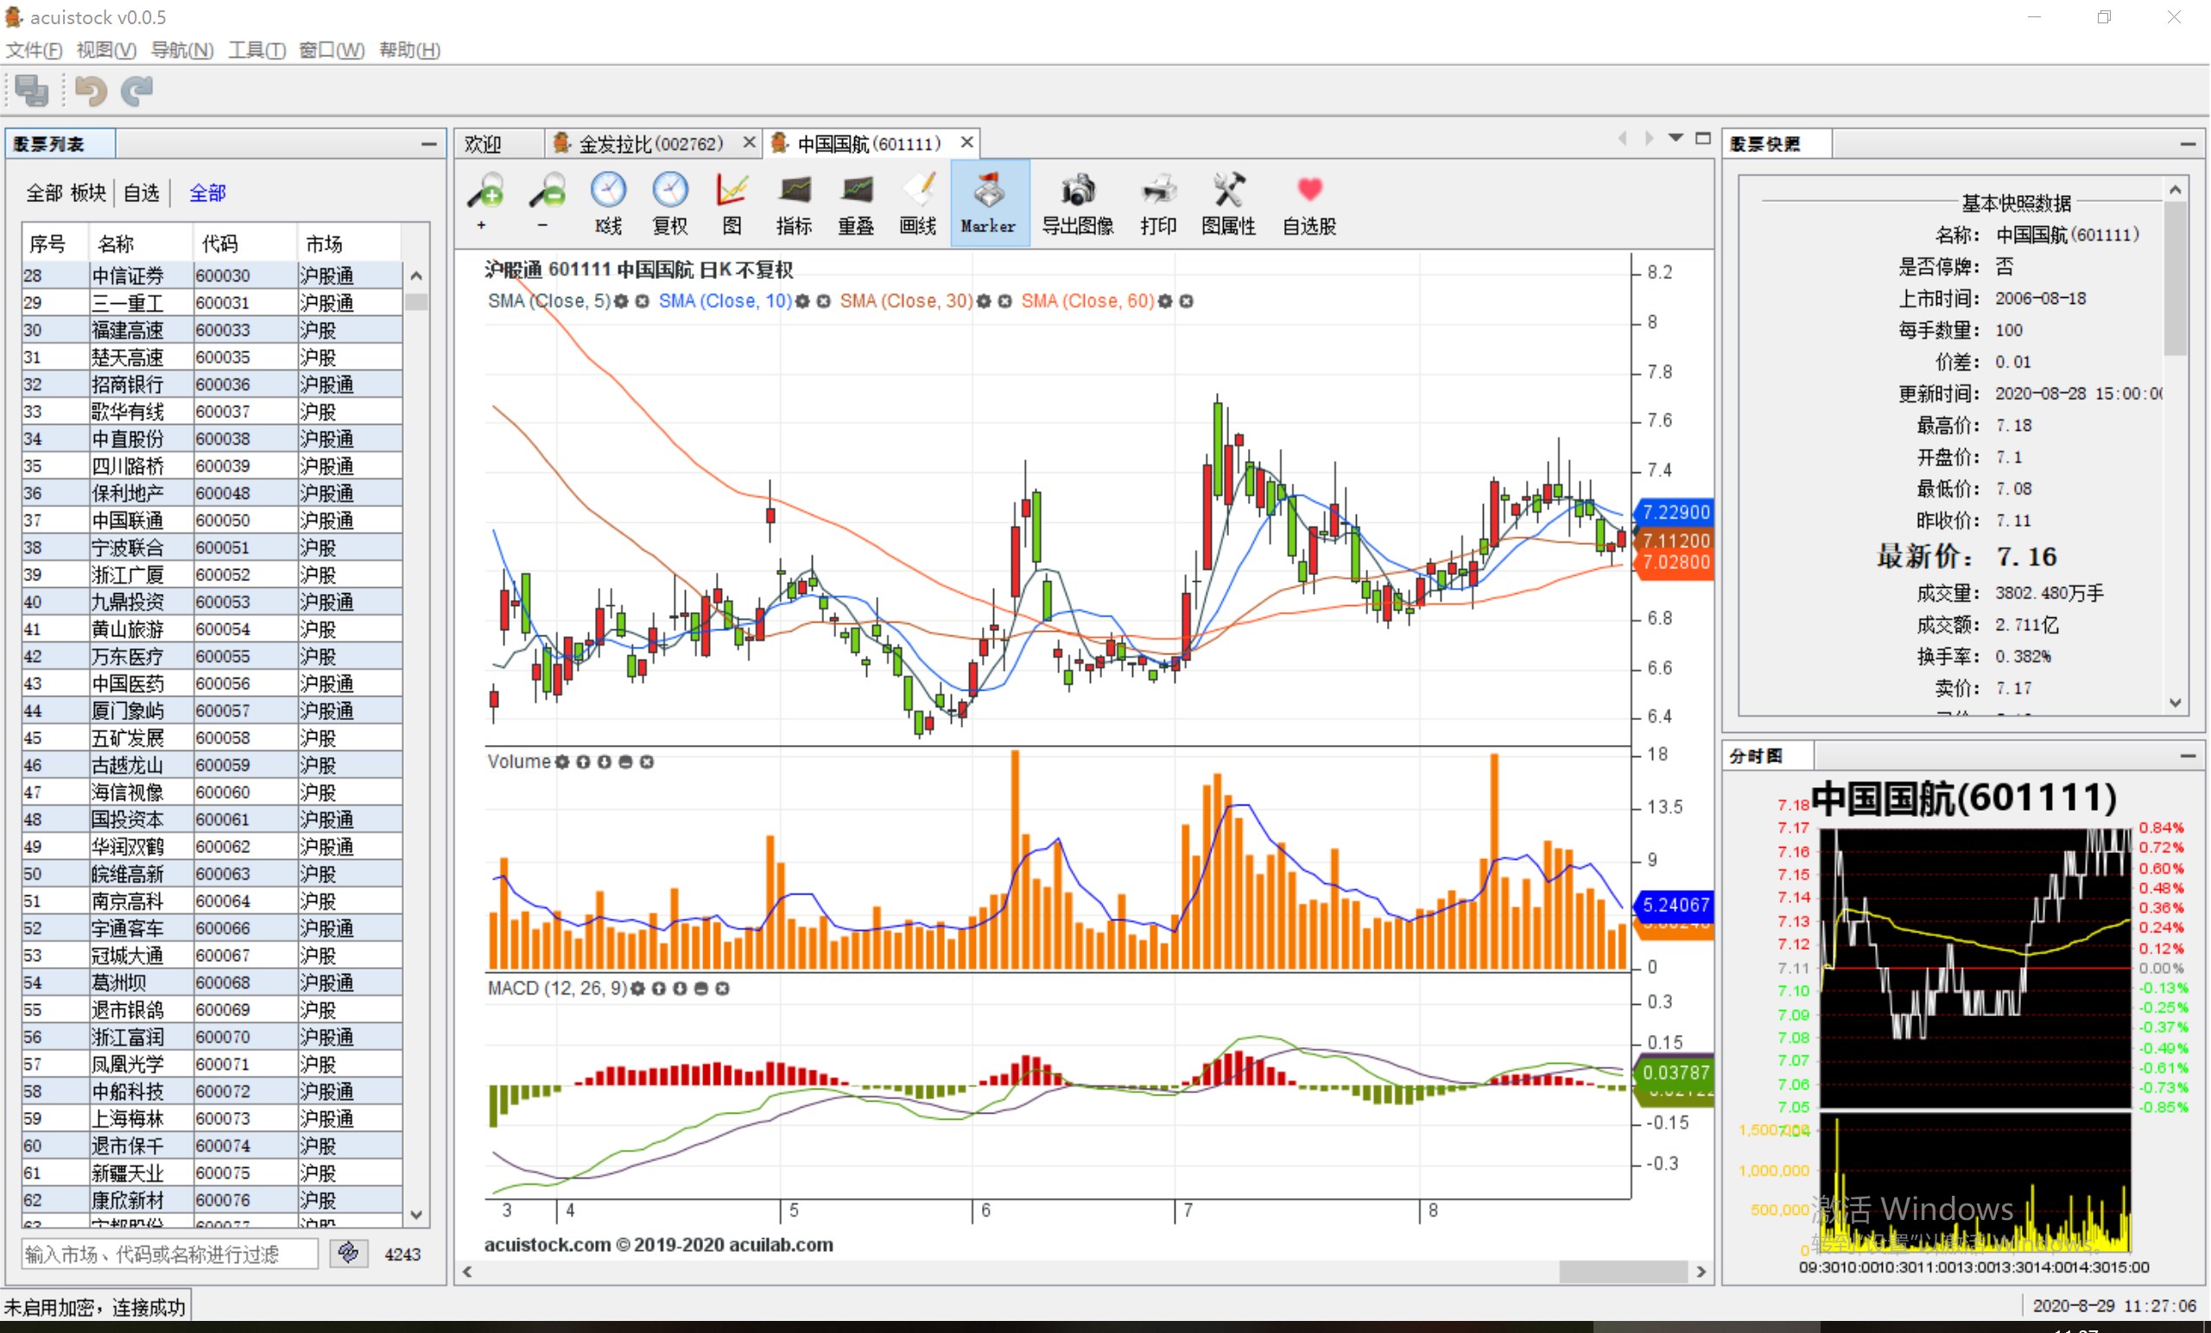Image resolution: width=2211 pixels, height=1333 pixels.
Task: Click the zoom out magnifier icon
Action: (x=547, y=191)
